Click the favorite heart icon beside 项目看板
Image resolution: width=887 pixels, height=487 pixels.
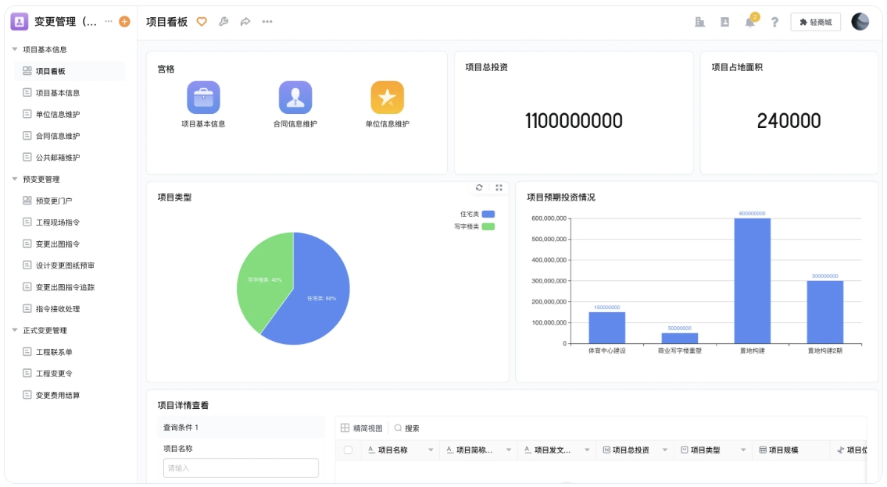[202, 22]
